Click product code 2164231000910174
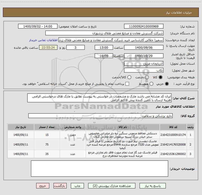This screenshot has height=195, width=202. (x=173, y=135)
